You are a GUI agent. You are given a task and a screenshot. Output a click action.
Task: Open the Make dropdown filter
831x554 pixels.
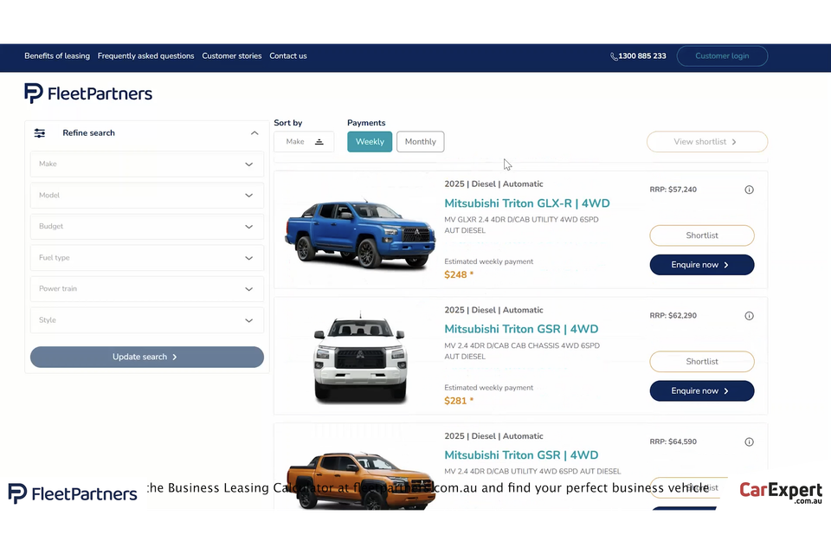146,164
